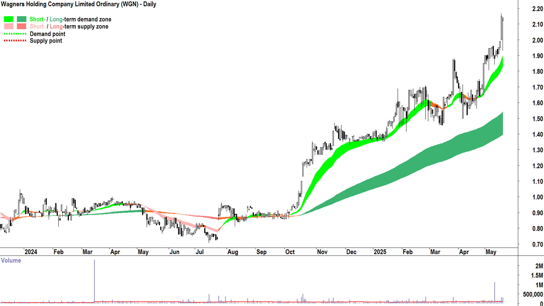The height and width of the screenshot is (306, 544).
Task: Click the 1.80 price axis label
Action: (537, 71)
